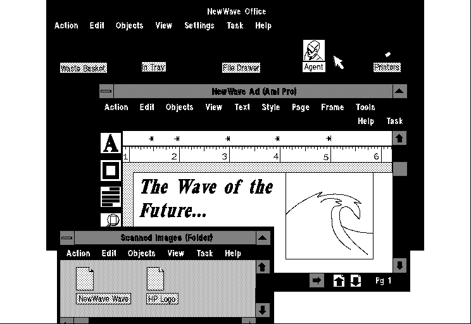The width and height of the screenshot is (471, 324).
Task: Click the text alignment lines icon
Action: click(111, 196)
